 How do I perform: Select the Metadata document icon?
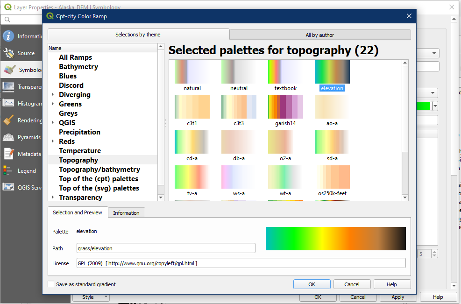tap(8, 154)
